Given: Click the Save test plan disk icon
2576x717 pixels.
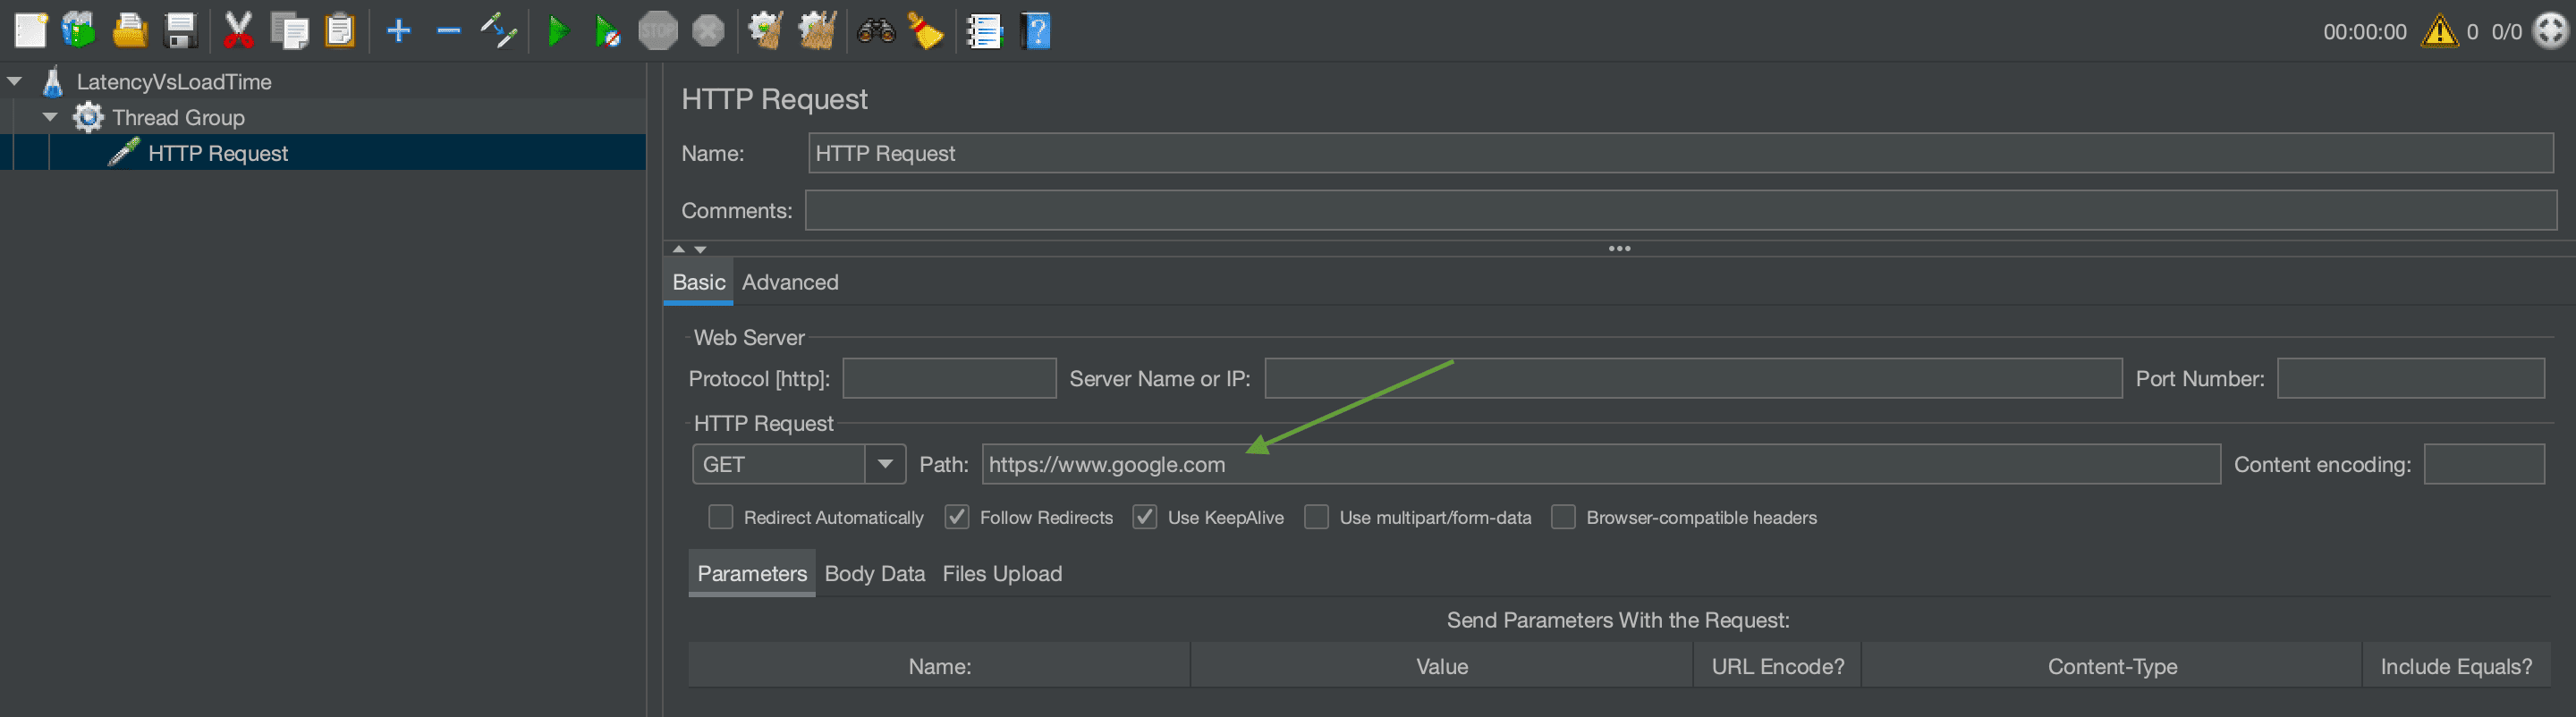Looking at the screenshot, I should click(x=181, y=32).
